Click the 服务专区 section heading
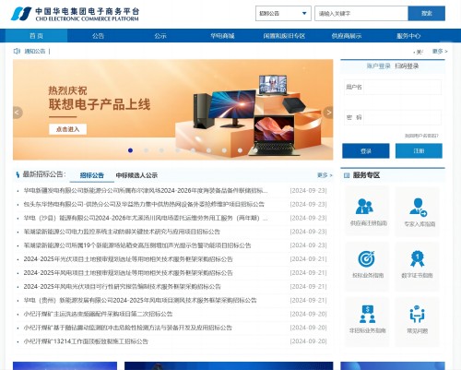The height and width of the screenshot is (370, 461). (x=366, y=175)
